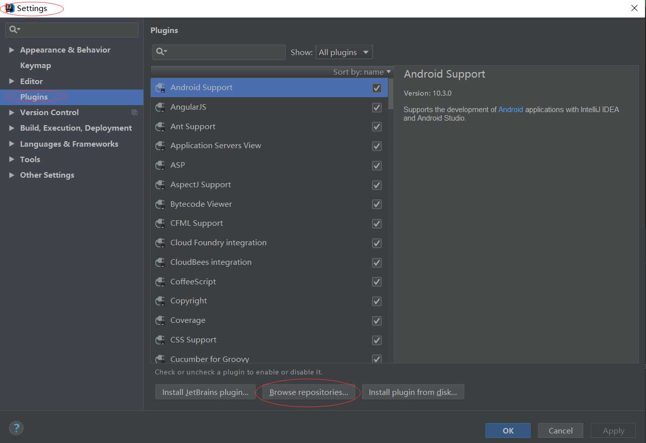Toggle the Copyright plugin checkbox
The image size is (646, 443).
tap(377, 301)
